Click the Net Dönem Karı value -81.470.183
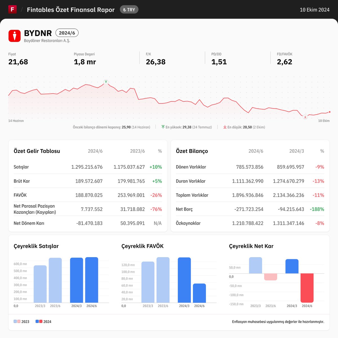This screenshot has width=338, height=338. [90, 223]
